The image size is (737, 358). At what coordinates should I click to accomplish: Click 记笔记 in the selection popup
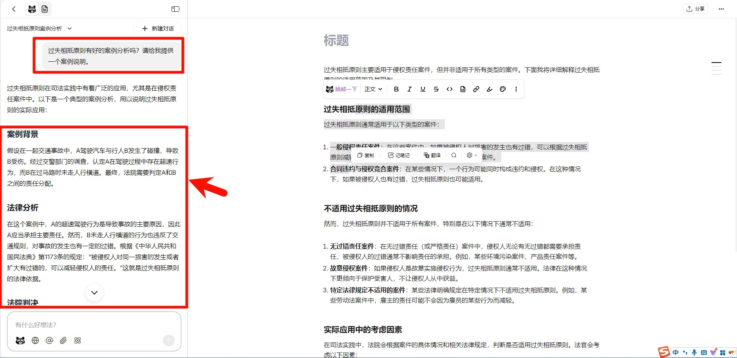pos(399,155)
